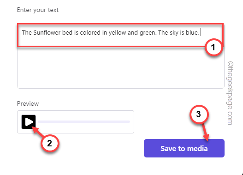Seek along the preview progress bar
Image resolution: width=243 pixels, height=175 pixels.
(84, 121)
